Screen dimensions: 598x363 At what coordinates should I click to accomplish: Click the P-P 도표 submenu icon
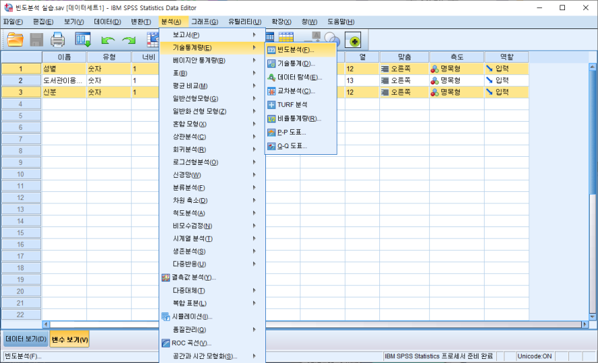(x=271, y=132)
